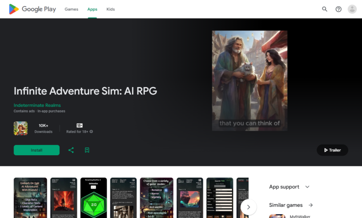Switch to the Apps tab

tap(92, 9)
